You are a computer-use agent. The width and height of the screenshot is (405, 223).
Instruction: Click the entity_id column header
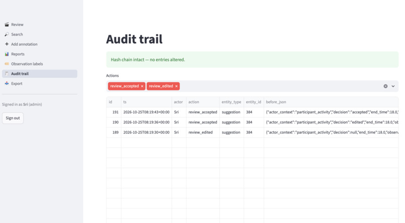(x=254, y=102)
